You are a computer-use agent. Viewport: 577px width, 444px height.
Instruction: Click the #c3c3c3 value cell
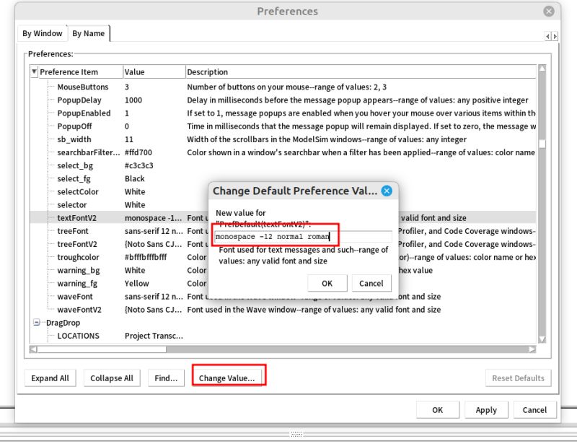[x=138, y=165]
